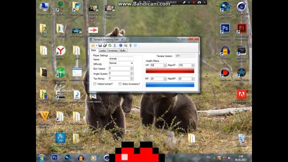Select the User folder on desktop
The height and width of the screenshot is (162, 288).
point(44,31)
